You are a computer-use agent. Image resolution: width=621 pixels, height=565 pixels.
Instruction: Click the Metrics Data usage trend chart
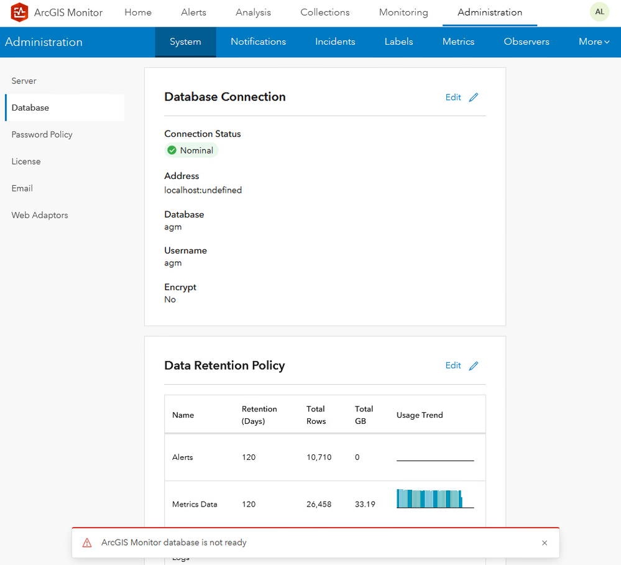click(435, 499)
